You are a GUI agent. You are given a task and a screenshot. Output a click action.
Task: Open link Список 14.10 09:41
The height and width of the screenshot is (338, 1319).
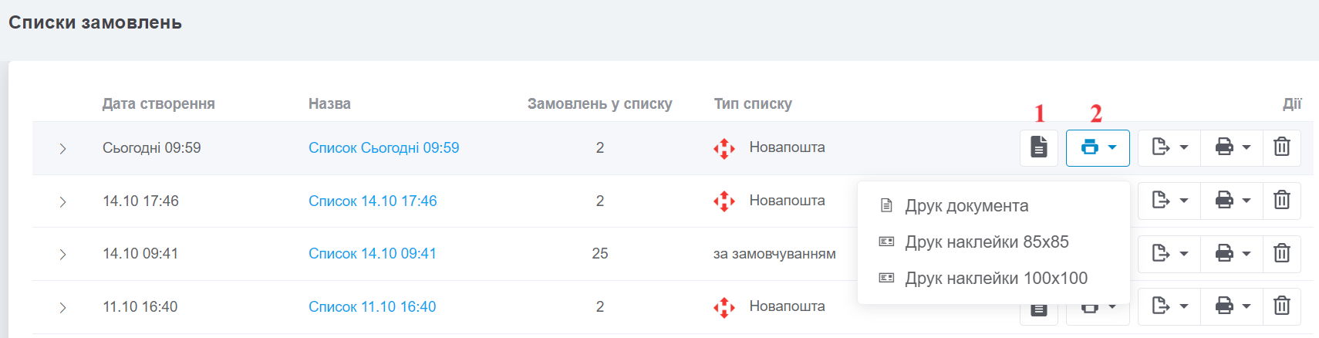click(x=373, y=253)
